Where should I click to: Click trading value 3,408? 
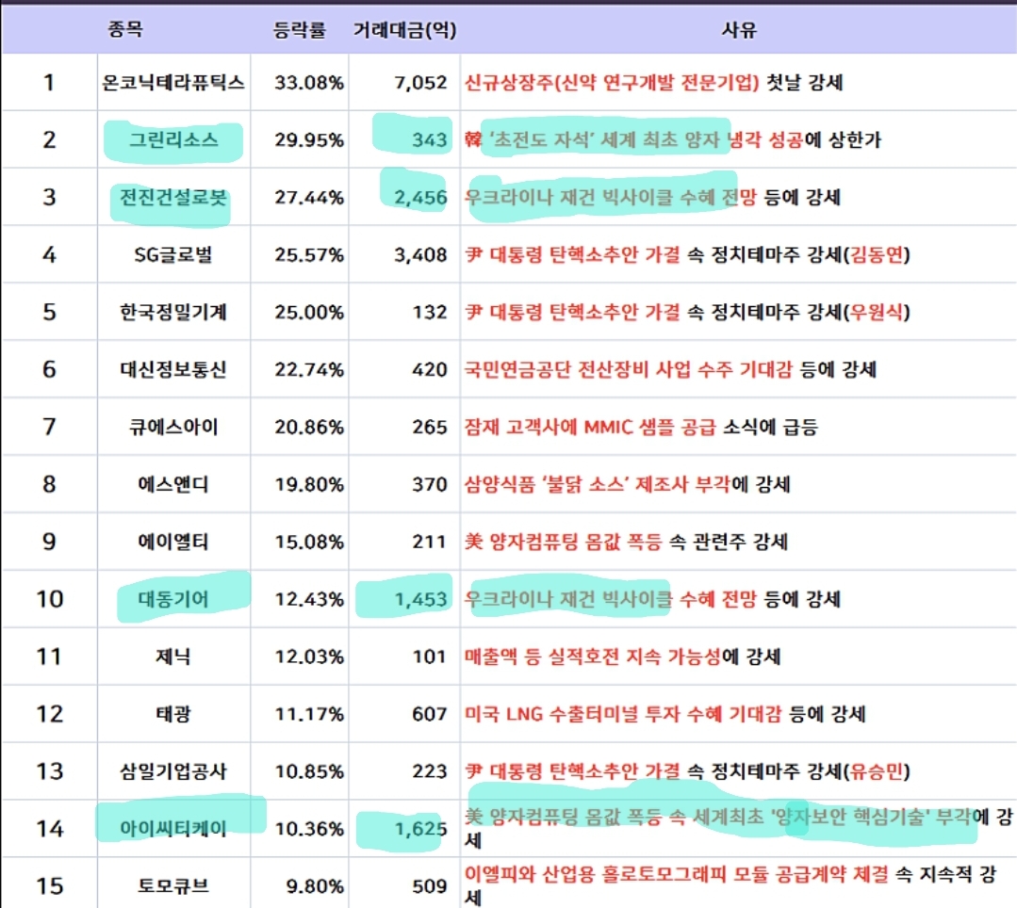click(x=420, y=254)
